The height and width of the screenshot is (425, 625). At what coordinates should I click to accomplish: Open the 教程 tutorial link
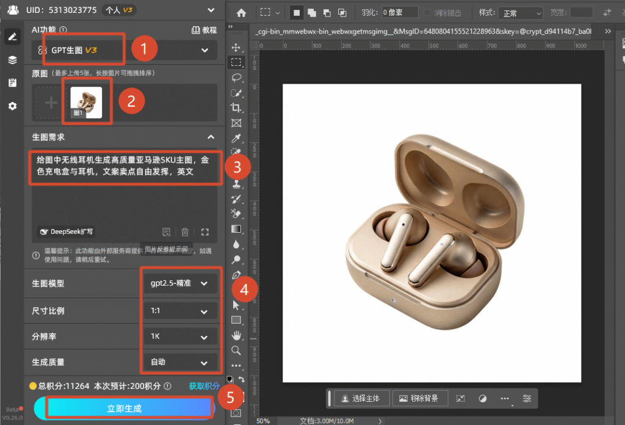(204, 30)
